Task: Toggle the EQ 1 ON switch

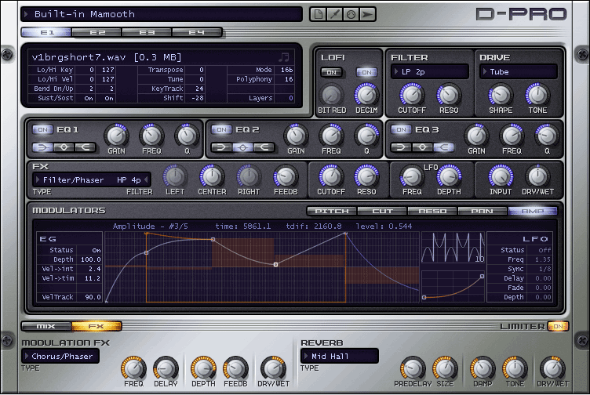Action: click(42, 129)
